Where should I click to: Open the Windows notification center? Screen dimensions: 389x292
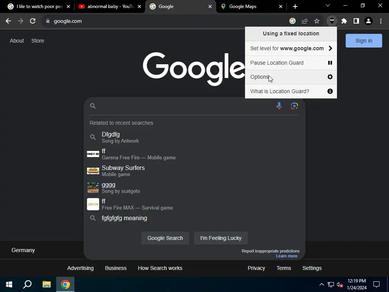point(376,284)
